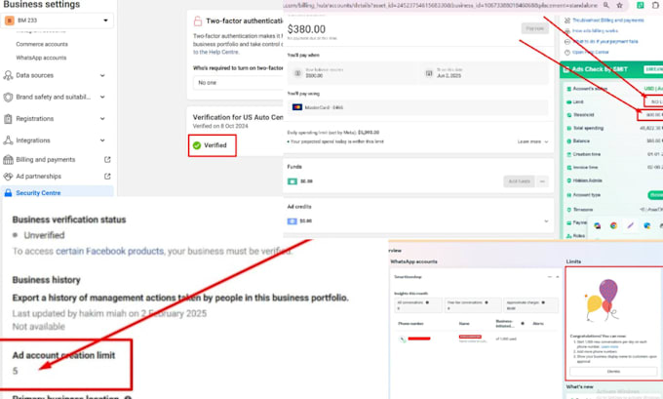The height and width of the screenshot is (399, 663).
Task: Click the purple pen icon in taskbar strip
Action: pos(631,226)
